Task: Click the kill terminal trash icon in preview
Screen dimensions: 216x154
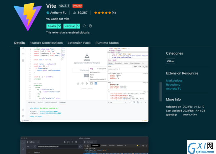Action: click(138, 102)
